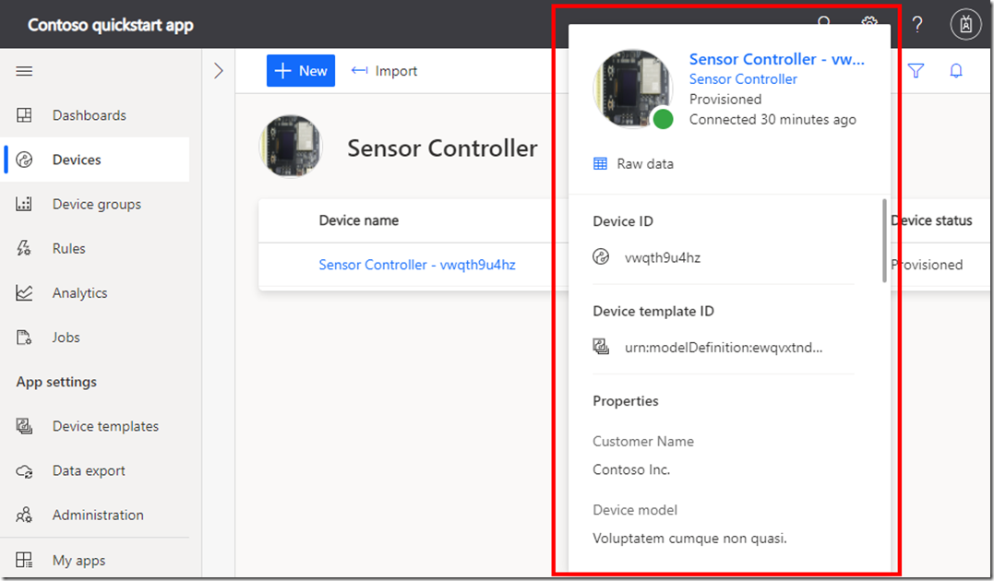Click the Administration people icon
994x581 pixels.
pyautogui.click(x=24, y=516)
